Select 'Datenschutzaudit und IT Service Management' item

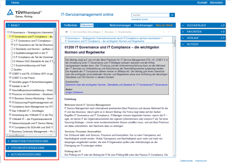[33, 123]
